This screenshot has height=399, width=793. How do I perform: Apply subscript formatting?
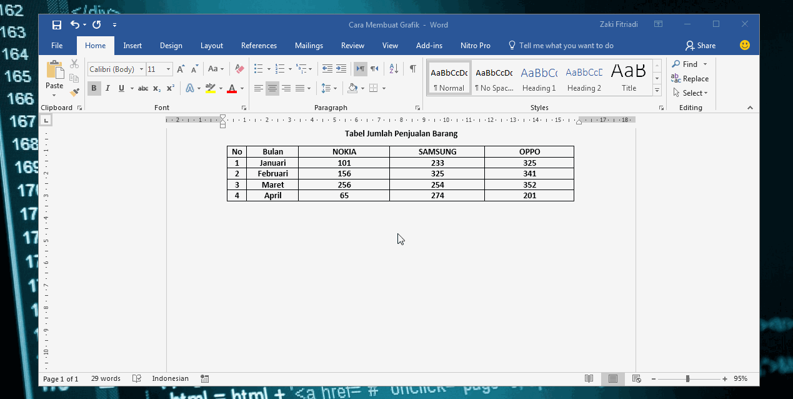[x=157, y=89]
